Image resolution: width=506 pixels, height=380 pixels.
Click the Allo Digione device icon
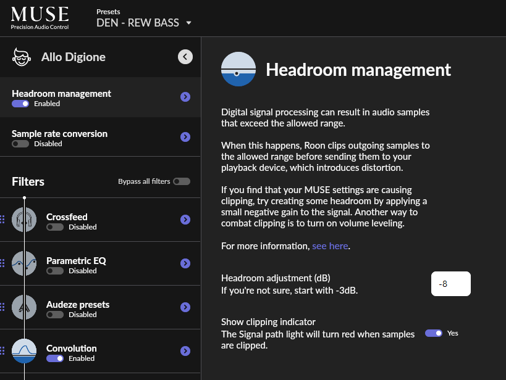click(21, 56)
